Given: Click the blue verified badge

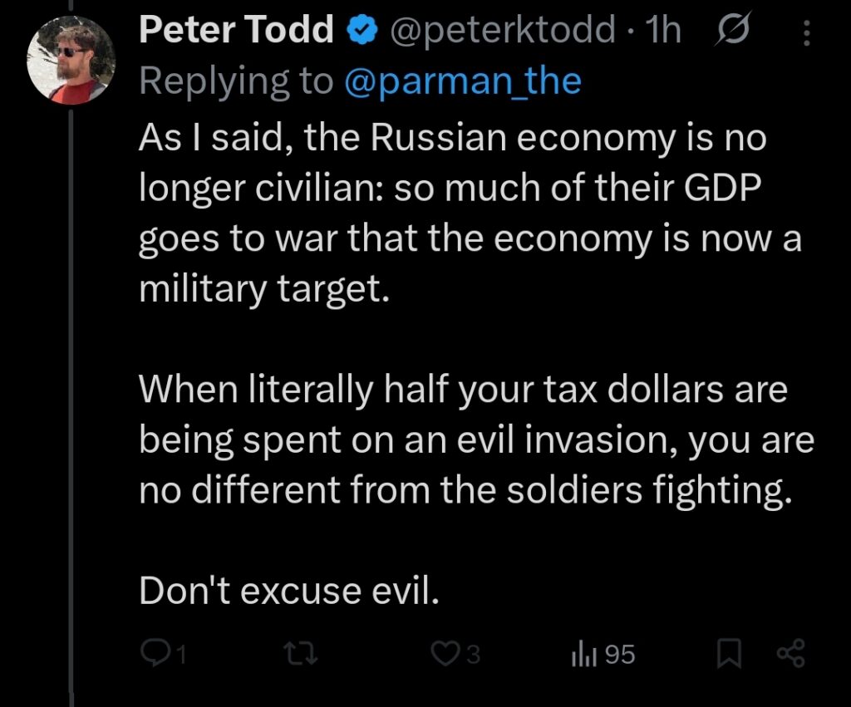Looking at the screenshot, I should point(359,32).
